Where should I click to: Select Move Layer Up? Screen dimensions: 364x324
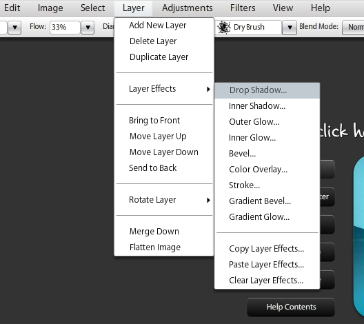pyautogui.click(x=164, y=136)
